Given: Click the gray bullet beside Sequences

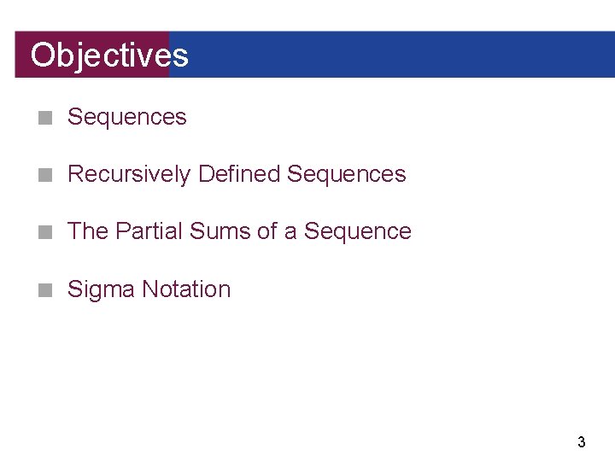Looking at the screenshot, I should pyautogui.click(x=45, y=118).
